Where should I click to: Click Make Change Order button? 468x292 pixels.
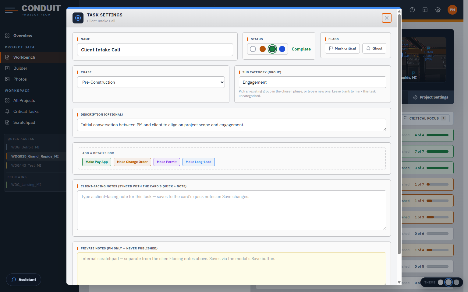(132, 162)
